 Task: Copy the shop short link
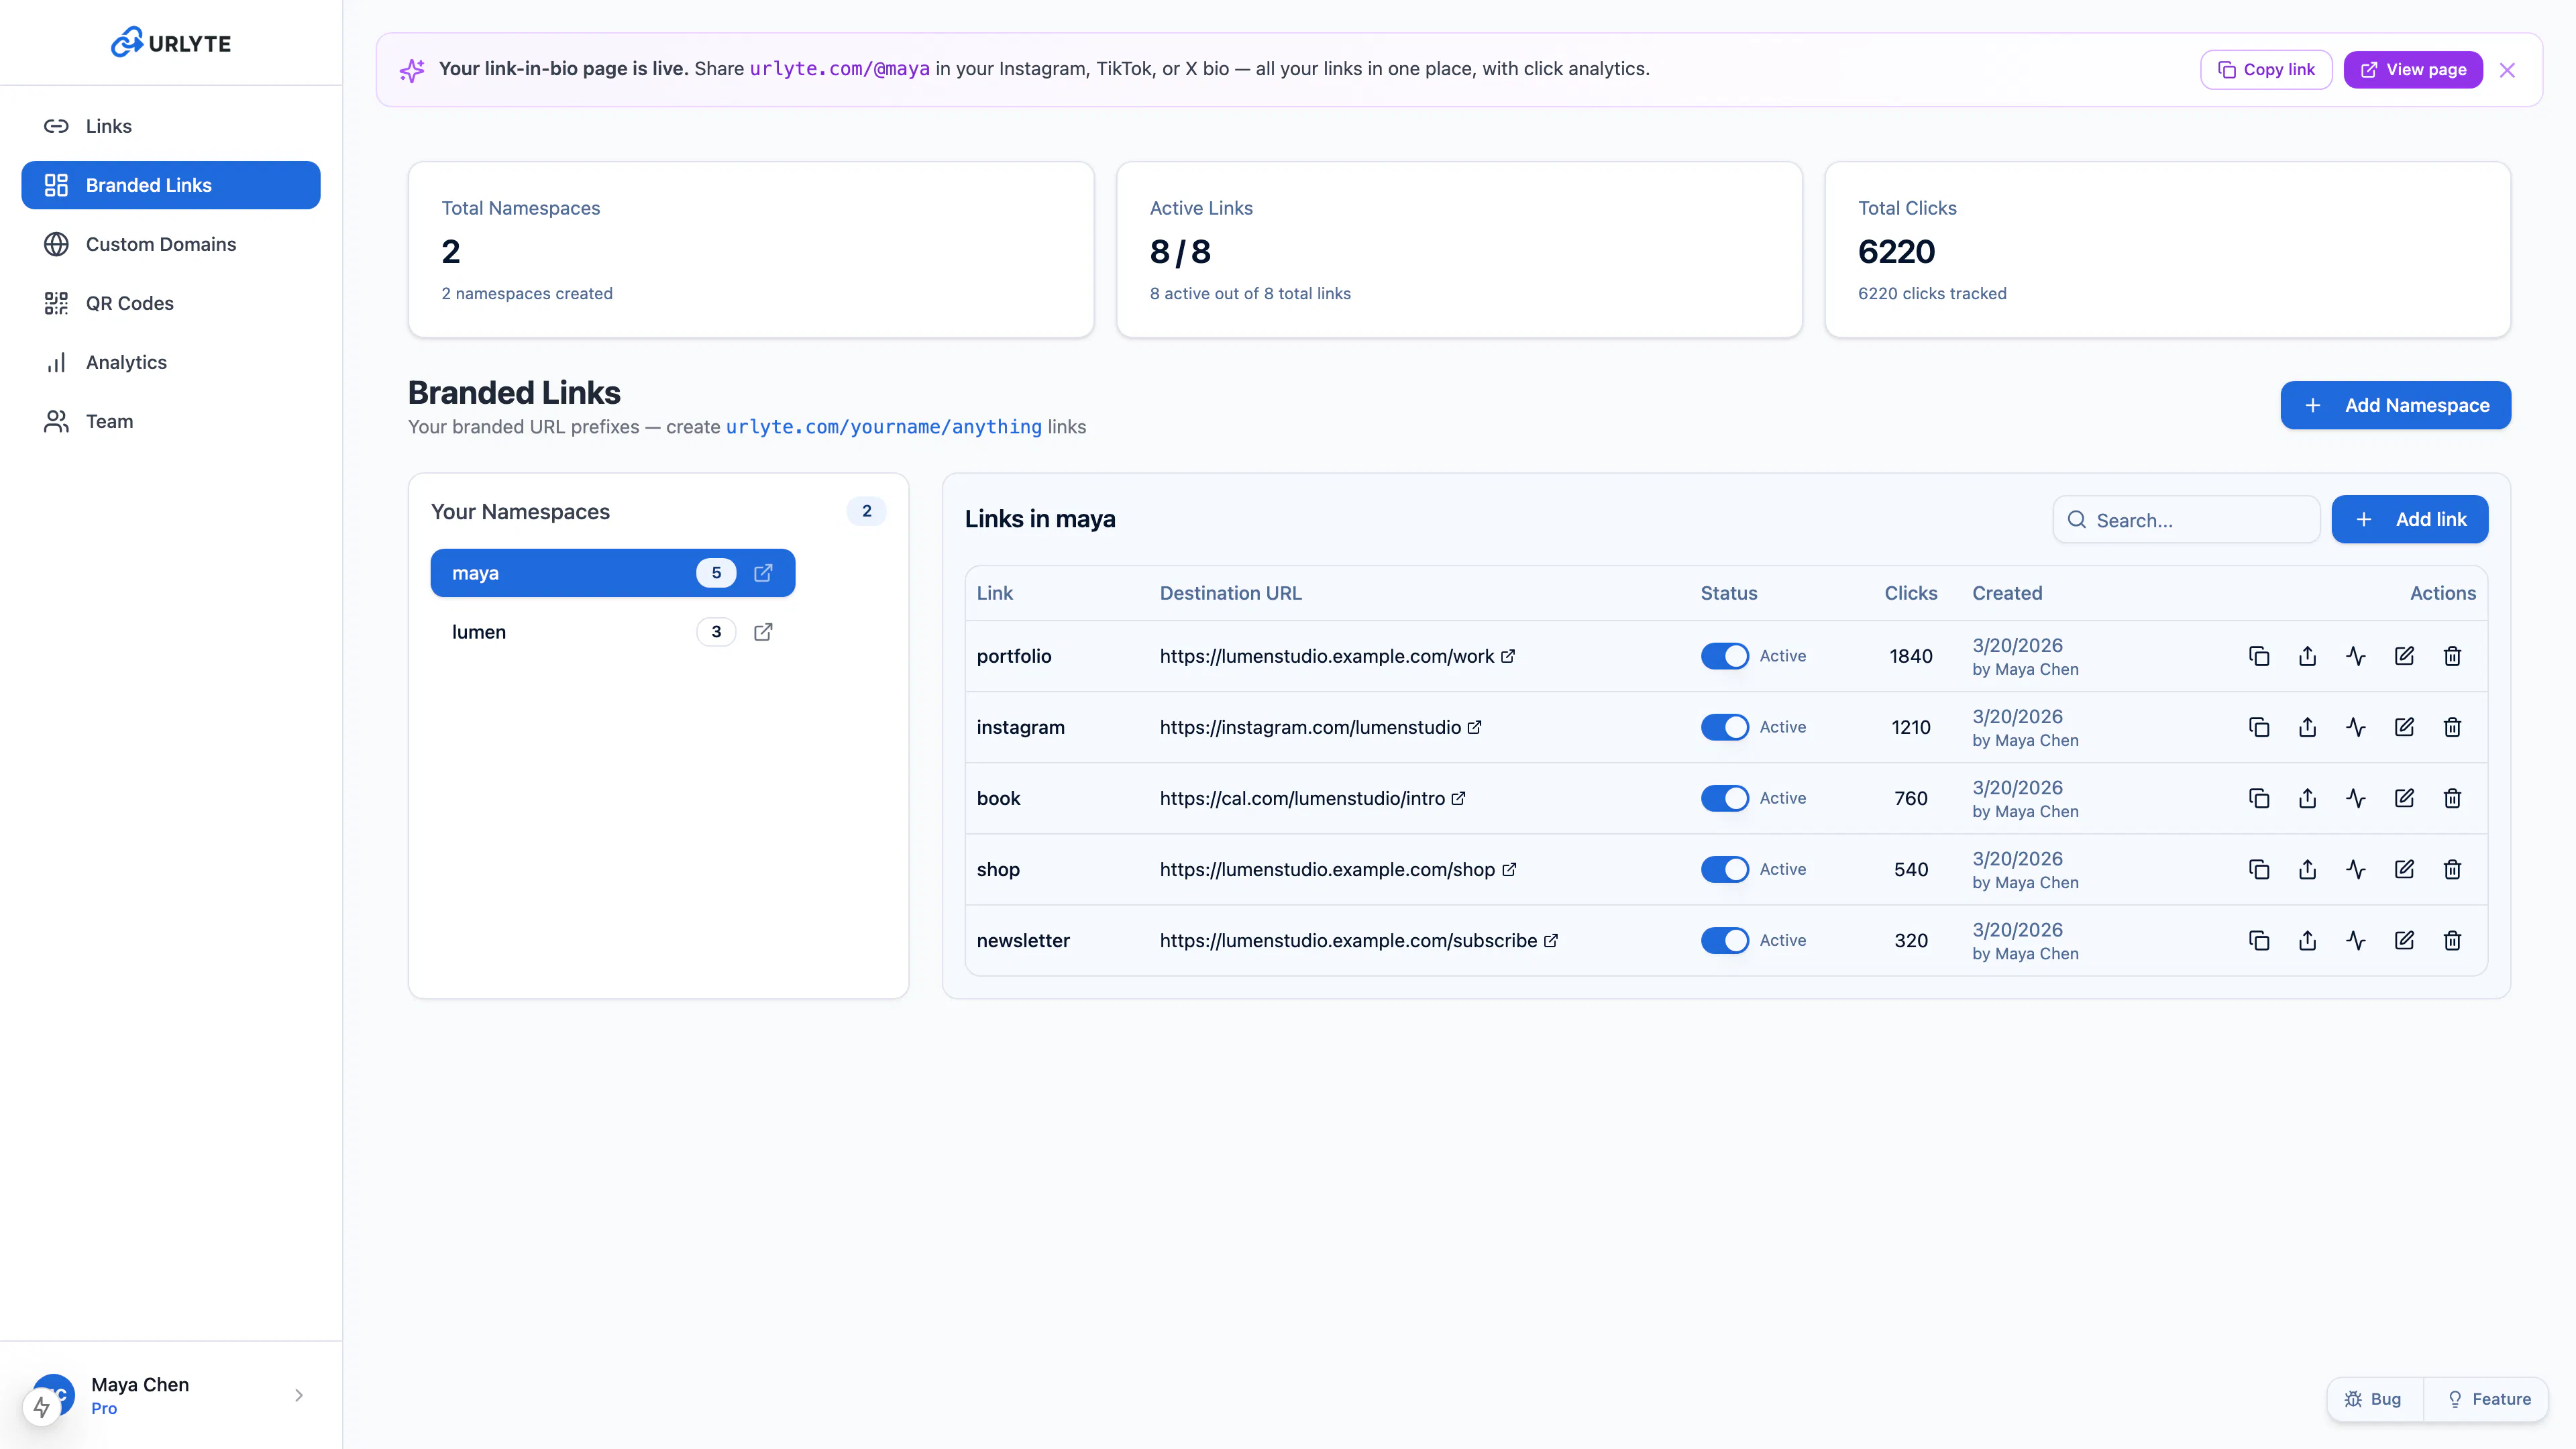2259,869
